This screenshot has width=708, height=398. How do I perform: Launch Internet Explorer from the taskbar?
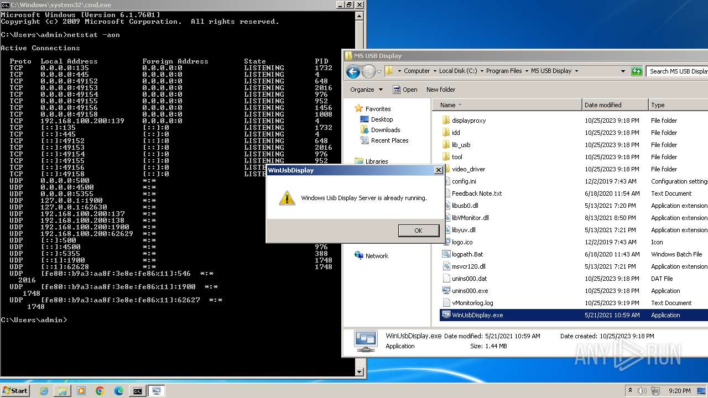tap(44, 391)
